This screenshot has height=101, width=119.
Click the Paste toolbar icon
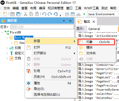pos(37,14)
